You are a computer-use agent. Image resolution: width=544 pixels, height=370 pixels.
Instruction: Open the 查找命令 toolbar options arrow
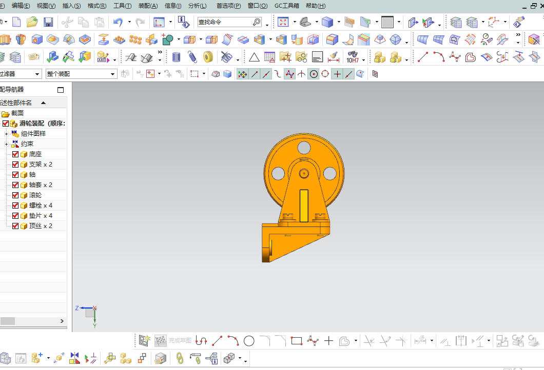coord(267,25)
